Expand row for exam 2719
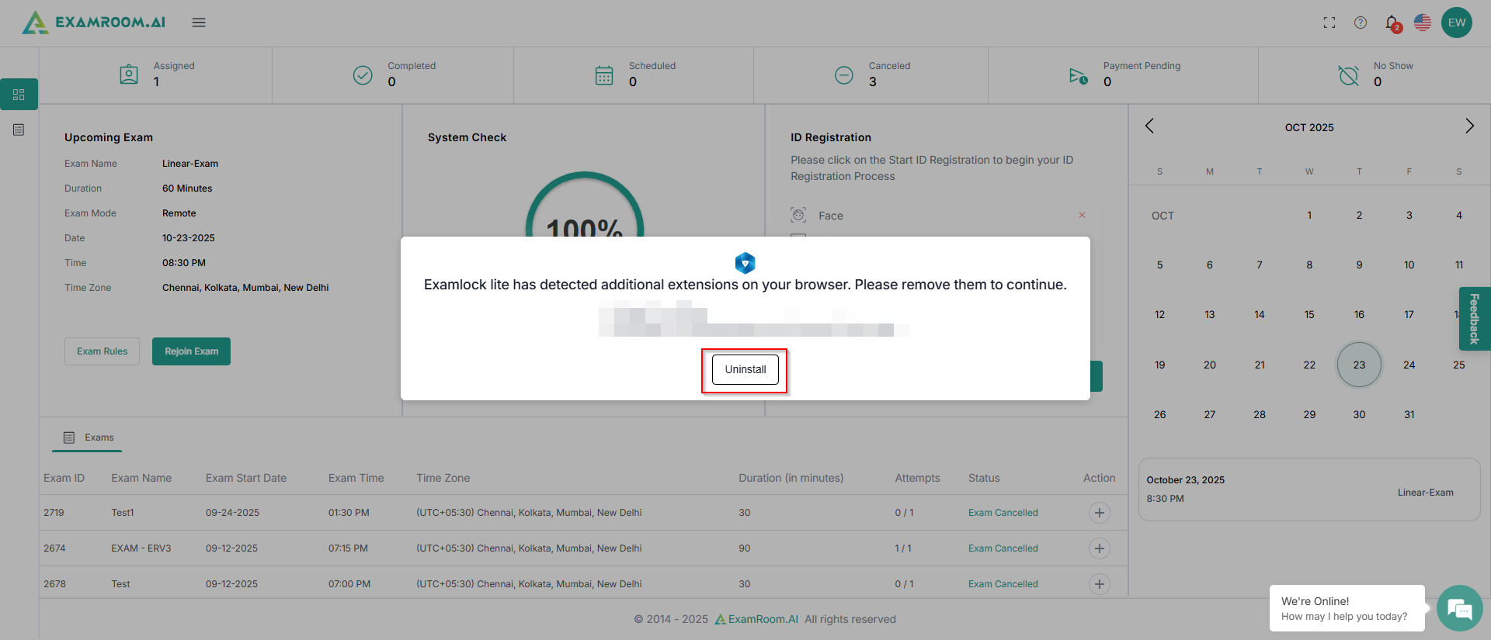The height and width of the screenshot is (640, 1491). [x=1099, y=513]
